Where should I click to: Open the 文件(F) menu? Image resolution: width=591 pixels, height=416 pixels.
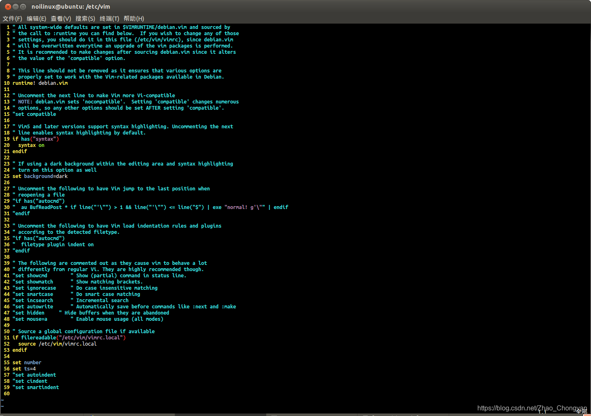[x=12, y=19]
